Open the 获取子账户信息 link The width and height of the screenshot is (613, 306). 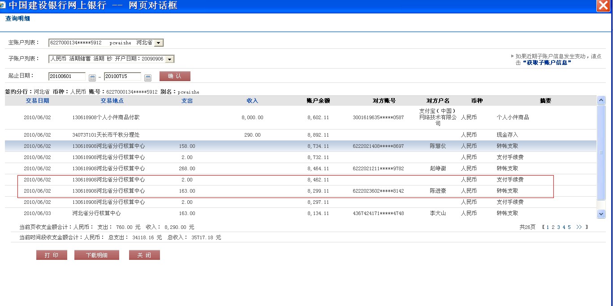(547, 63)
